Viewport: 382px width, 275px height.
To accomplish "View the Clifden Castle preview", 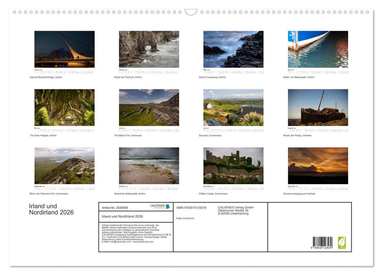I will tap(234, 165).
